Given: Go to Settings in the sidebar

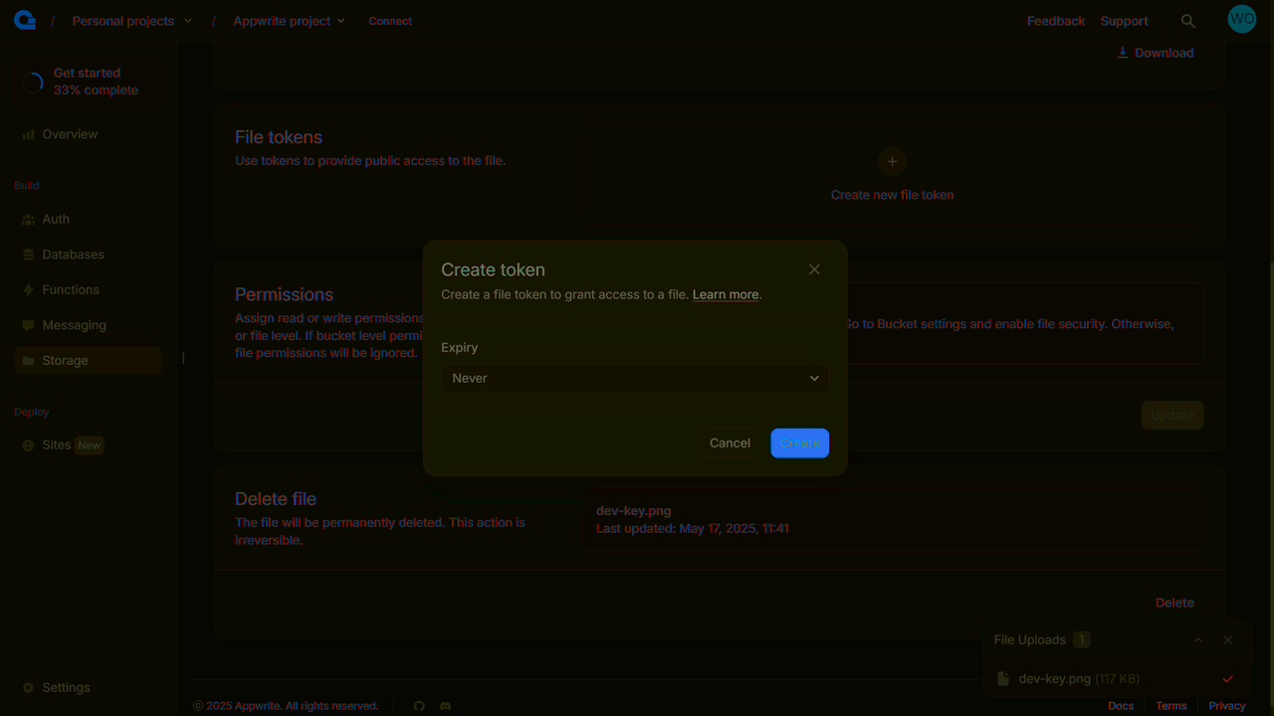Looking at the screenshot, I should pos(67,687).
